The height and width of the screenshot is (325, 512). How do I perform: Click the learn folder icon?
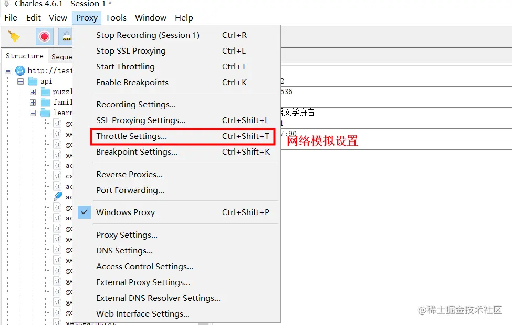[45, 113]
